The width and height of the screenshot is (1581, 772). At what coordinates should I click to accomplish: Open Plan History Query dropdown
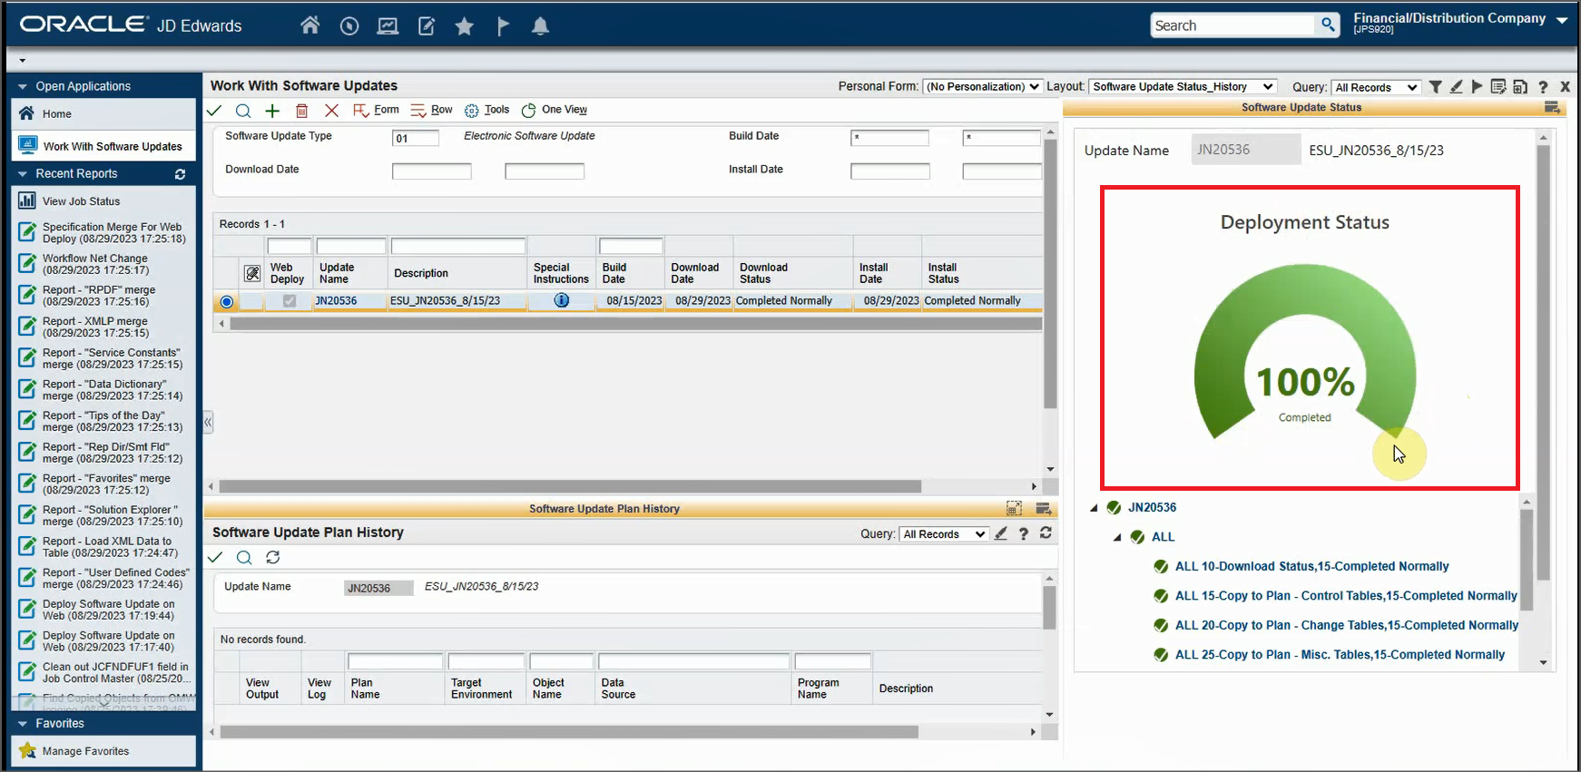tap(944, 534)
